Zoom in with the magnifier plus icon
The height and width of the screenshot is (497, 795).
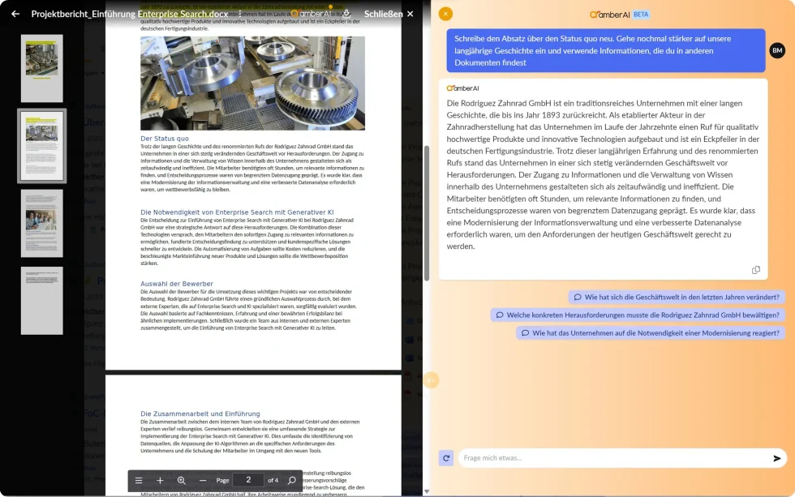click(x=182, y=480)
